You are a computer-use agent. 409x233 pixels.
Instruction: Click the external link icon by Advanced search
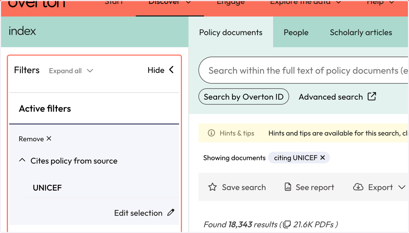tap(372, 96)
